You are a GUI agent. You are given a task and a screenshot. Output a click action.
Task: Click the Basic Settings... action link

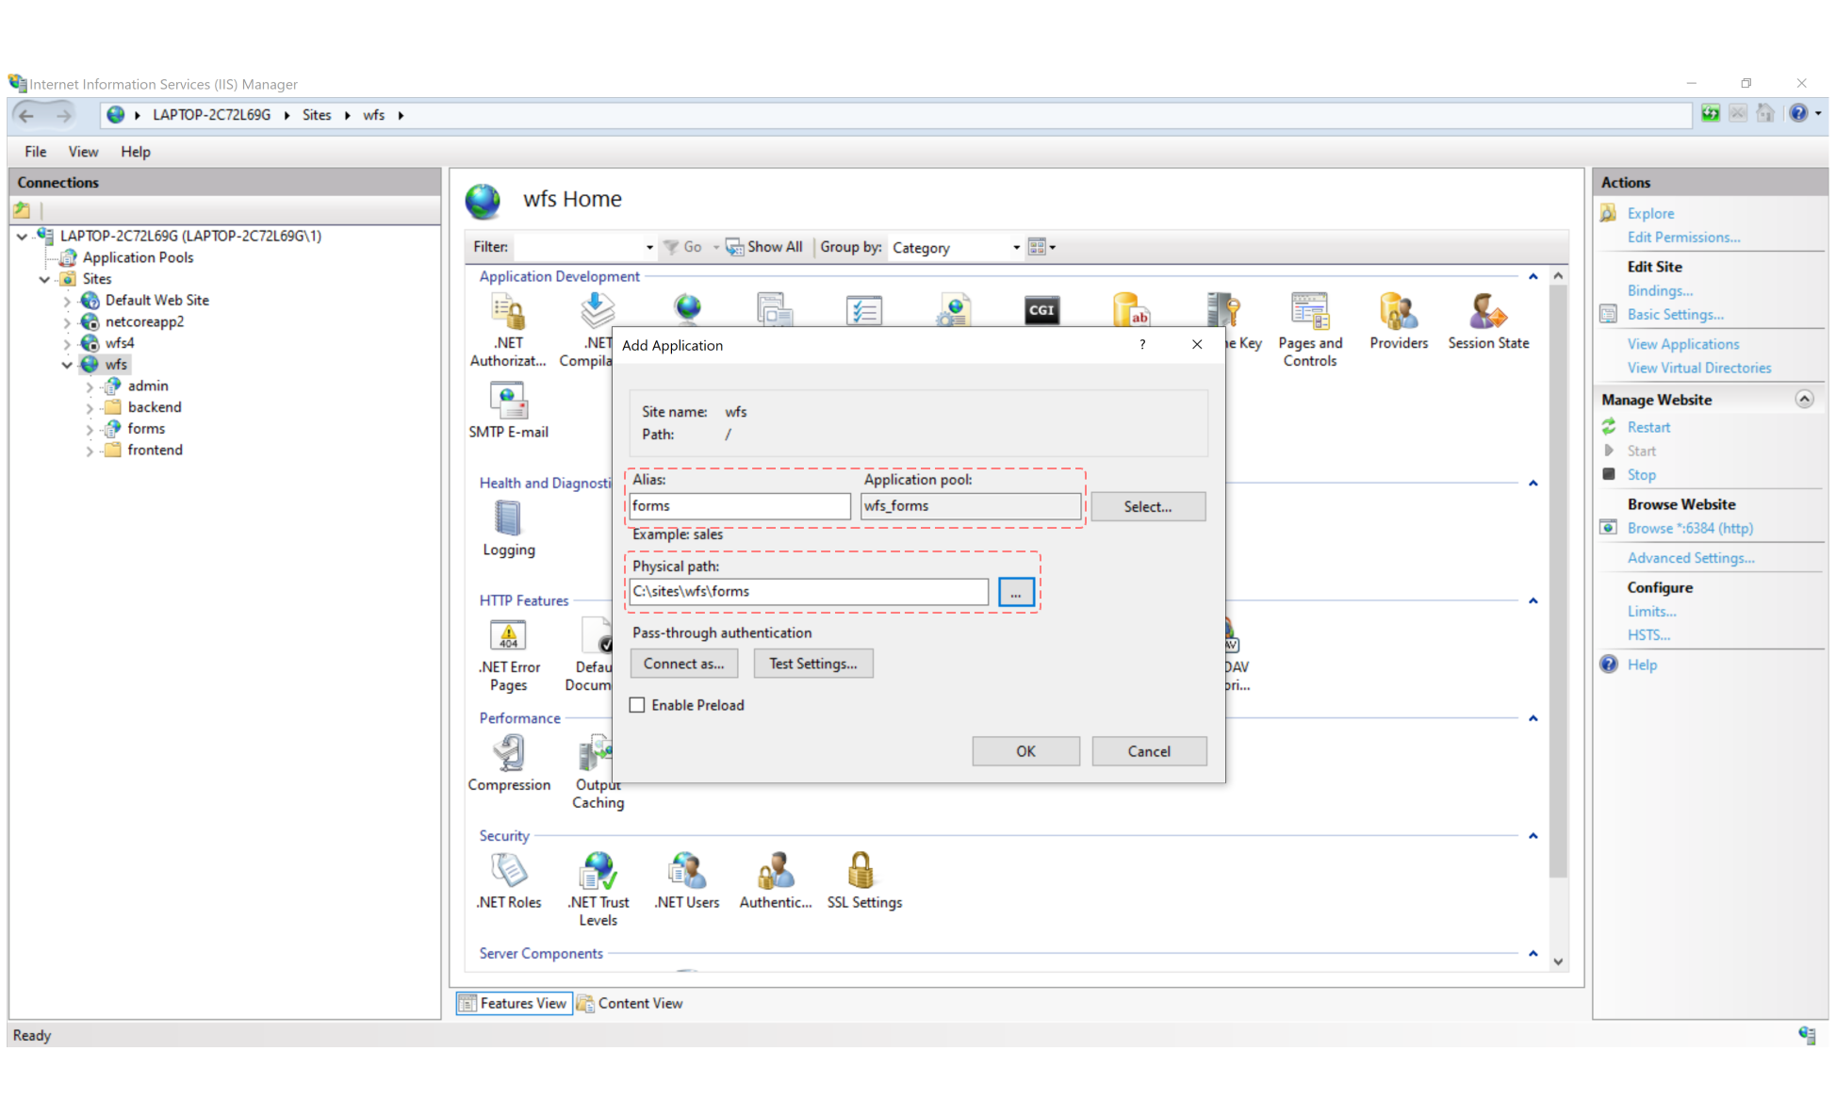point(1675,315)
